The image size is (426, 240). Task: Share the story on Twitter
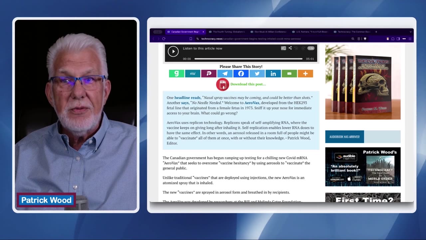tap(257, 74)
